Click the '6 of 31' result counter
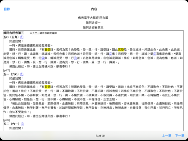The width and height of the screenshot is (188, 141). pos(100,136)
